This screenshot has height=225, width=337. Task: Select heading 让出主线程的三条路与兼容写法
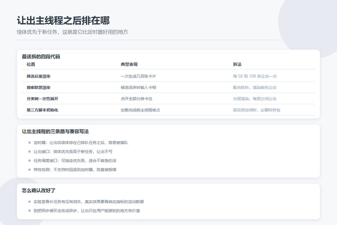coord(55,131)
